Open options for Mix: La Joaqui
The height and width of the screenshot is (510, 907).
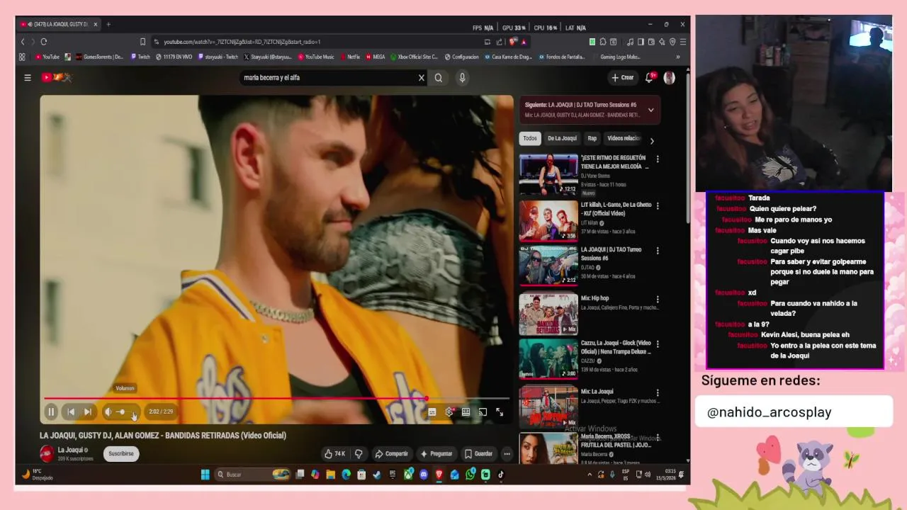tap(658, 392)
